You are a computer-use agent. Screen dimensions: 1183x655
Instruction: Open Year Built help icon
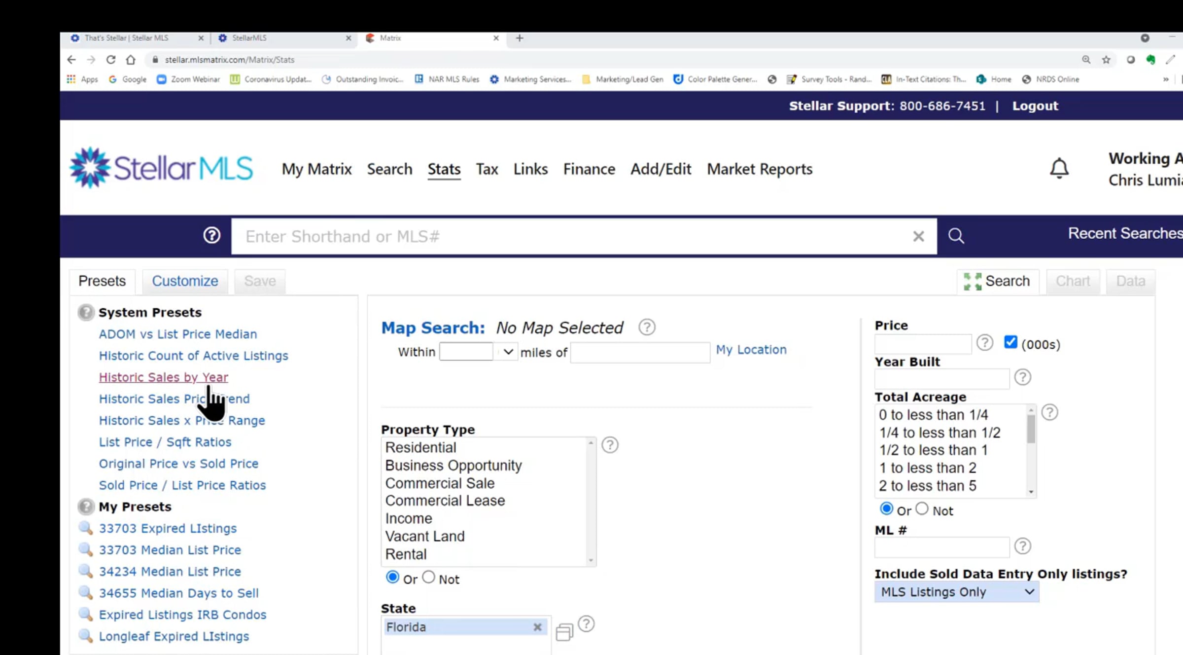1023,377
